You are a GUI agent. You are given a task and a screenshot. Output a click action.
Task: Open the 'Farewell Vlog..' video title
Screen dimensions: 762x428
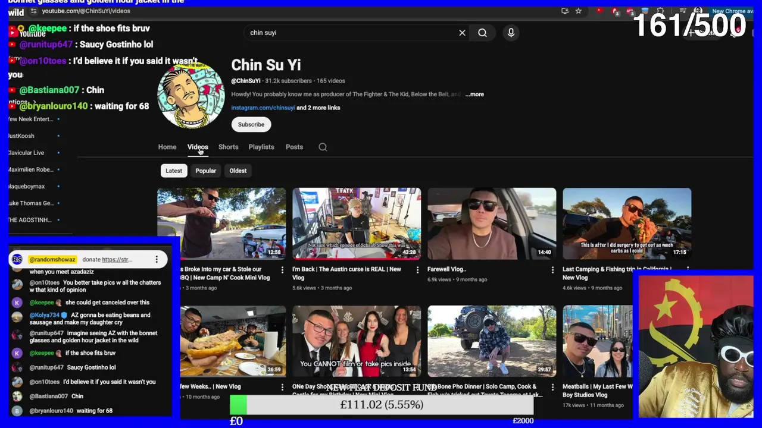tap(446, 269)
